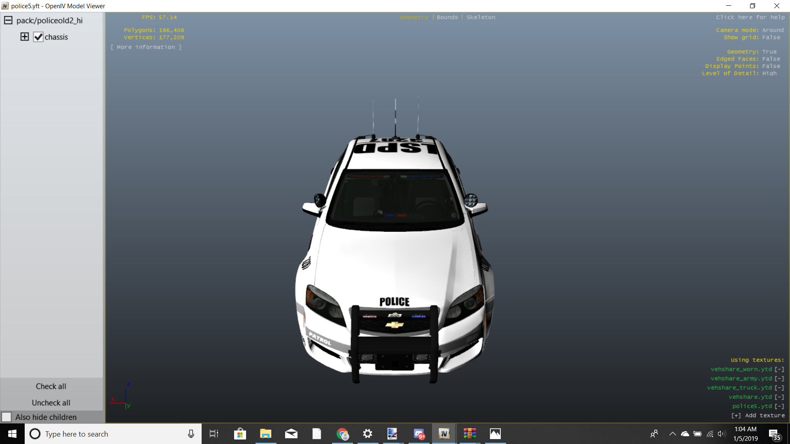This screenshot has height=444, width=790.
Task: Open OpenIV icon in taskbar
Action: 444,434
